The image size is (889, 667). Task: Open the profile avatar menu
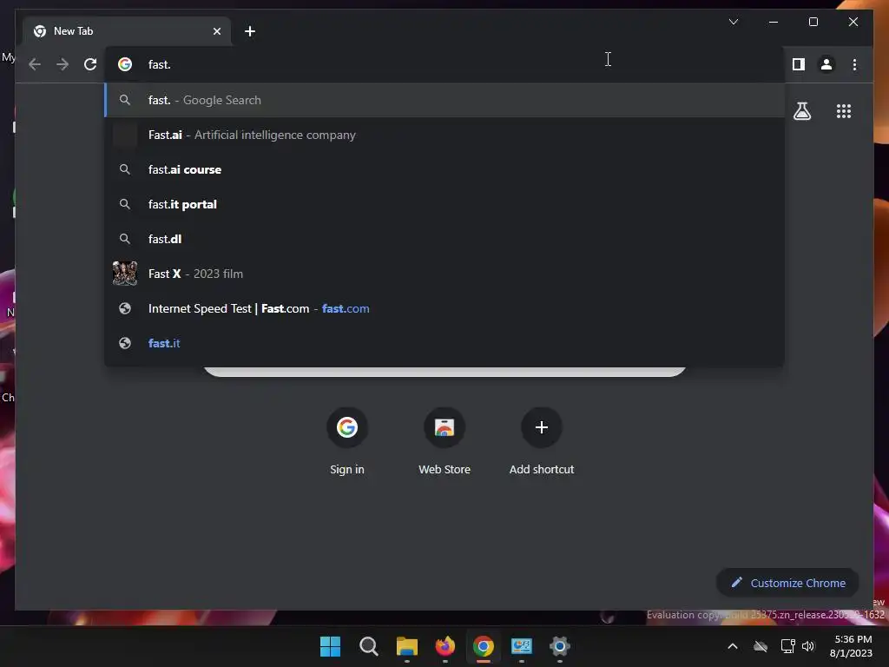(826, 64)
